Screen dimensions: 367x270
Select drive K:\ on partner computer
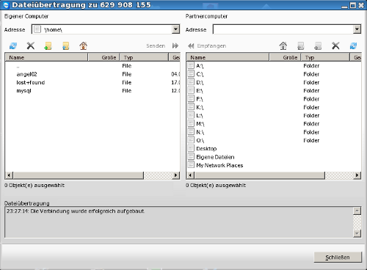(274, 107)
